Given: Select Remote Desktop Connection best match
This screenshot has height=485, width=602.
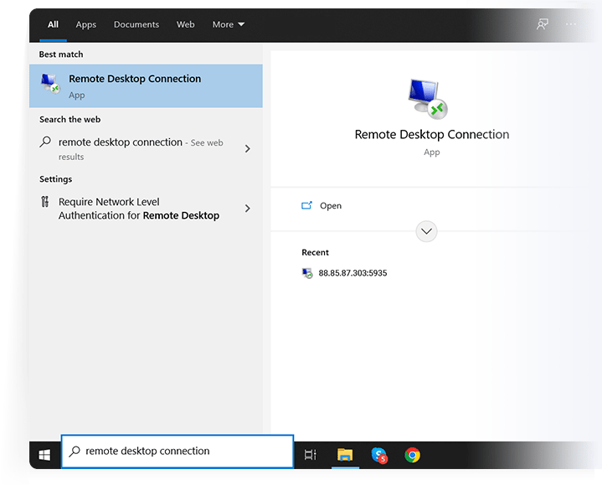Looking at the screenshot, I should (146, 86).
